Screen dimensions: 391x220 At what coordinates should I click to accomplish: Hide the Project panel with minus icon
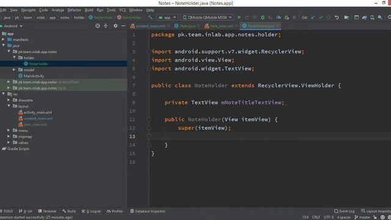pos(123,26)
